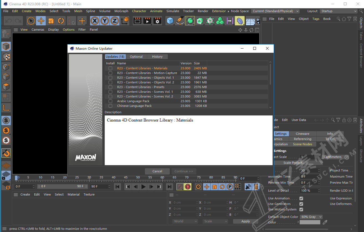Enable Polygons mode in left toolbar
The width and height of the screenshot is (364, 232).
pos(6,87)
